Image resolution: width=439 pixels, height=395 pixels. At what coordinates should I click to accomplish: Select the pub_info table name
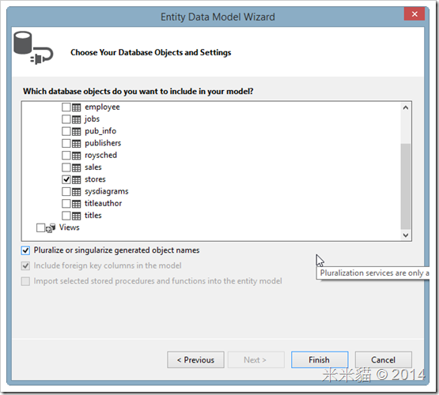point(100,131)
